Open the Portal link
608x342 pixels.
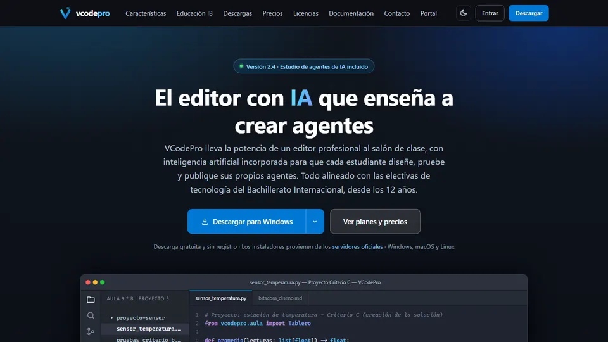pyautogui.click(x=429, y=13)
